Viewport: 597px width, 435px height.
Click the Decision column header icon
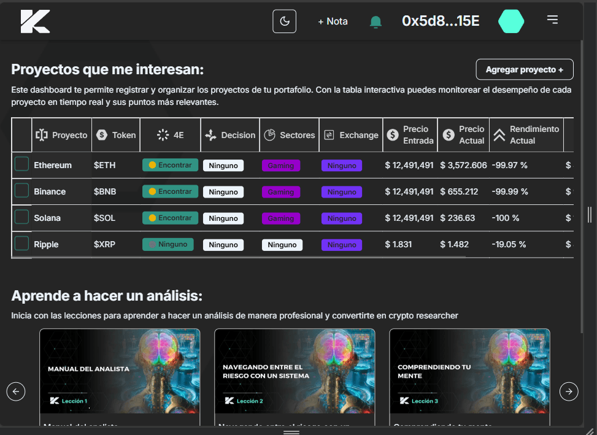coord(210,135)
